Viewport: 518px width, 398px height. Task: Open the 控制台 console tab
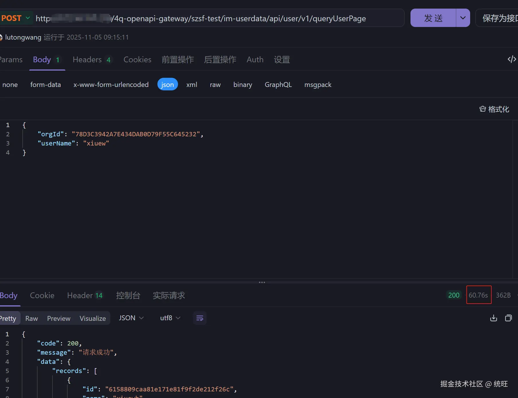[x=128, y=295]
